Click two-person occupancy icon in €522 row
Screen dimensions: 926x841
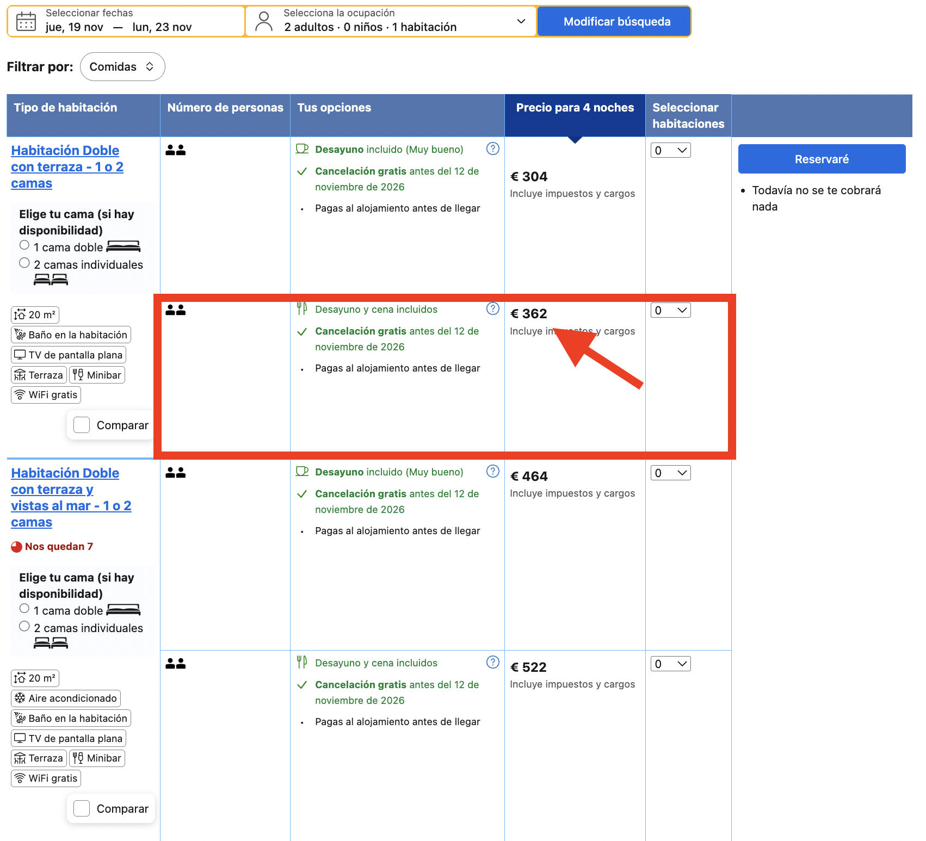tap(176, 664)
